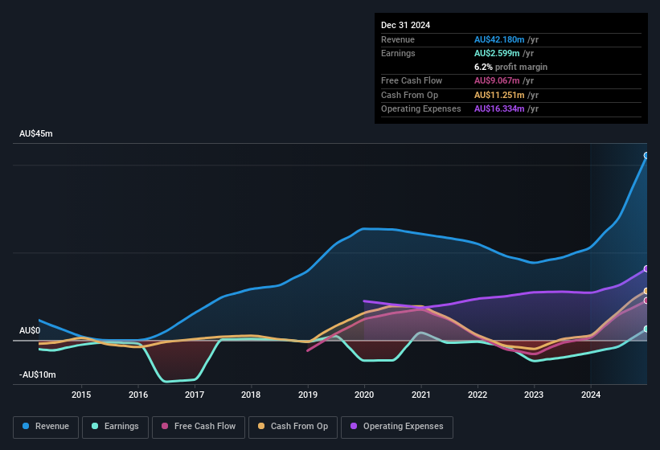Click the 2016 x-axis label
The width and height of the screenshot is (660, 450).
tap(138, 395)
